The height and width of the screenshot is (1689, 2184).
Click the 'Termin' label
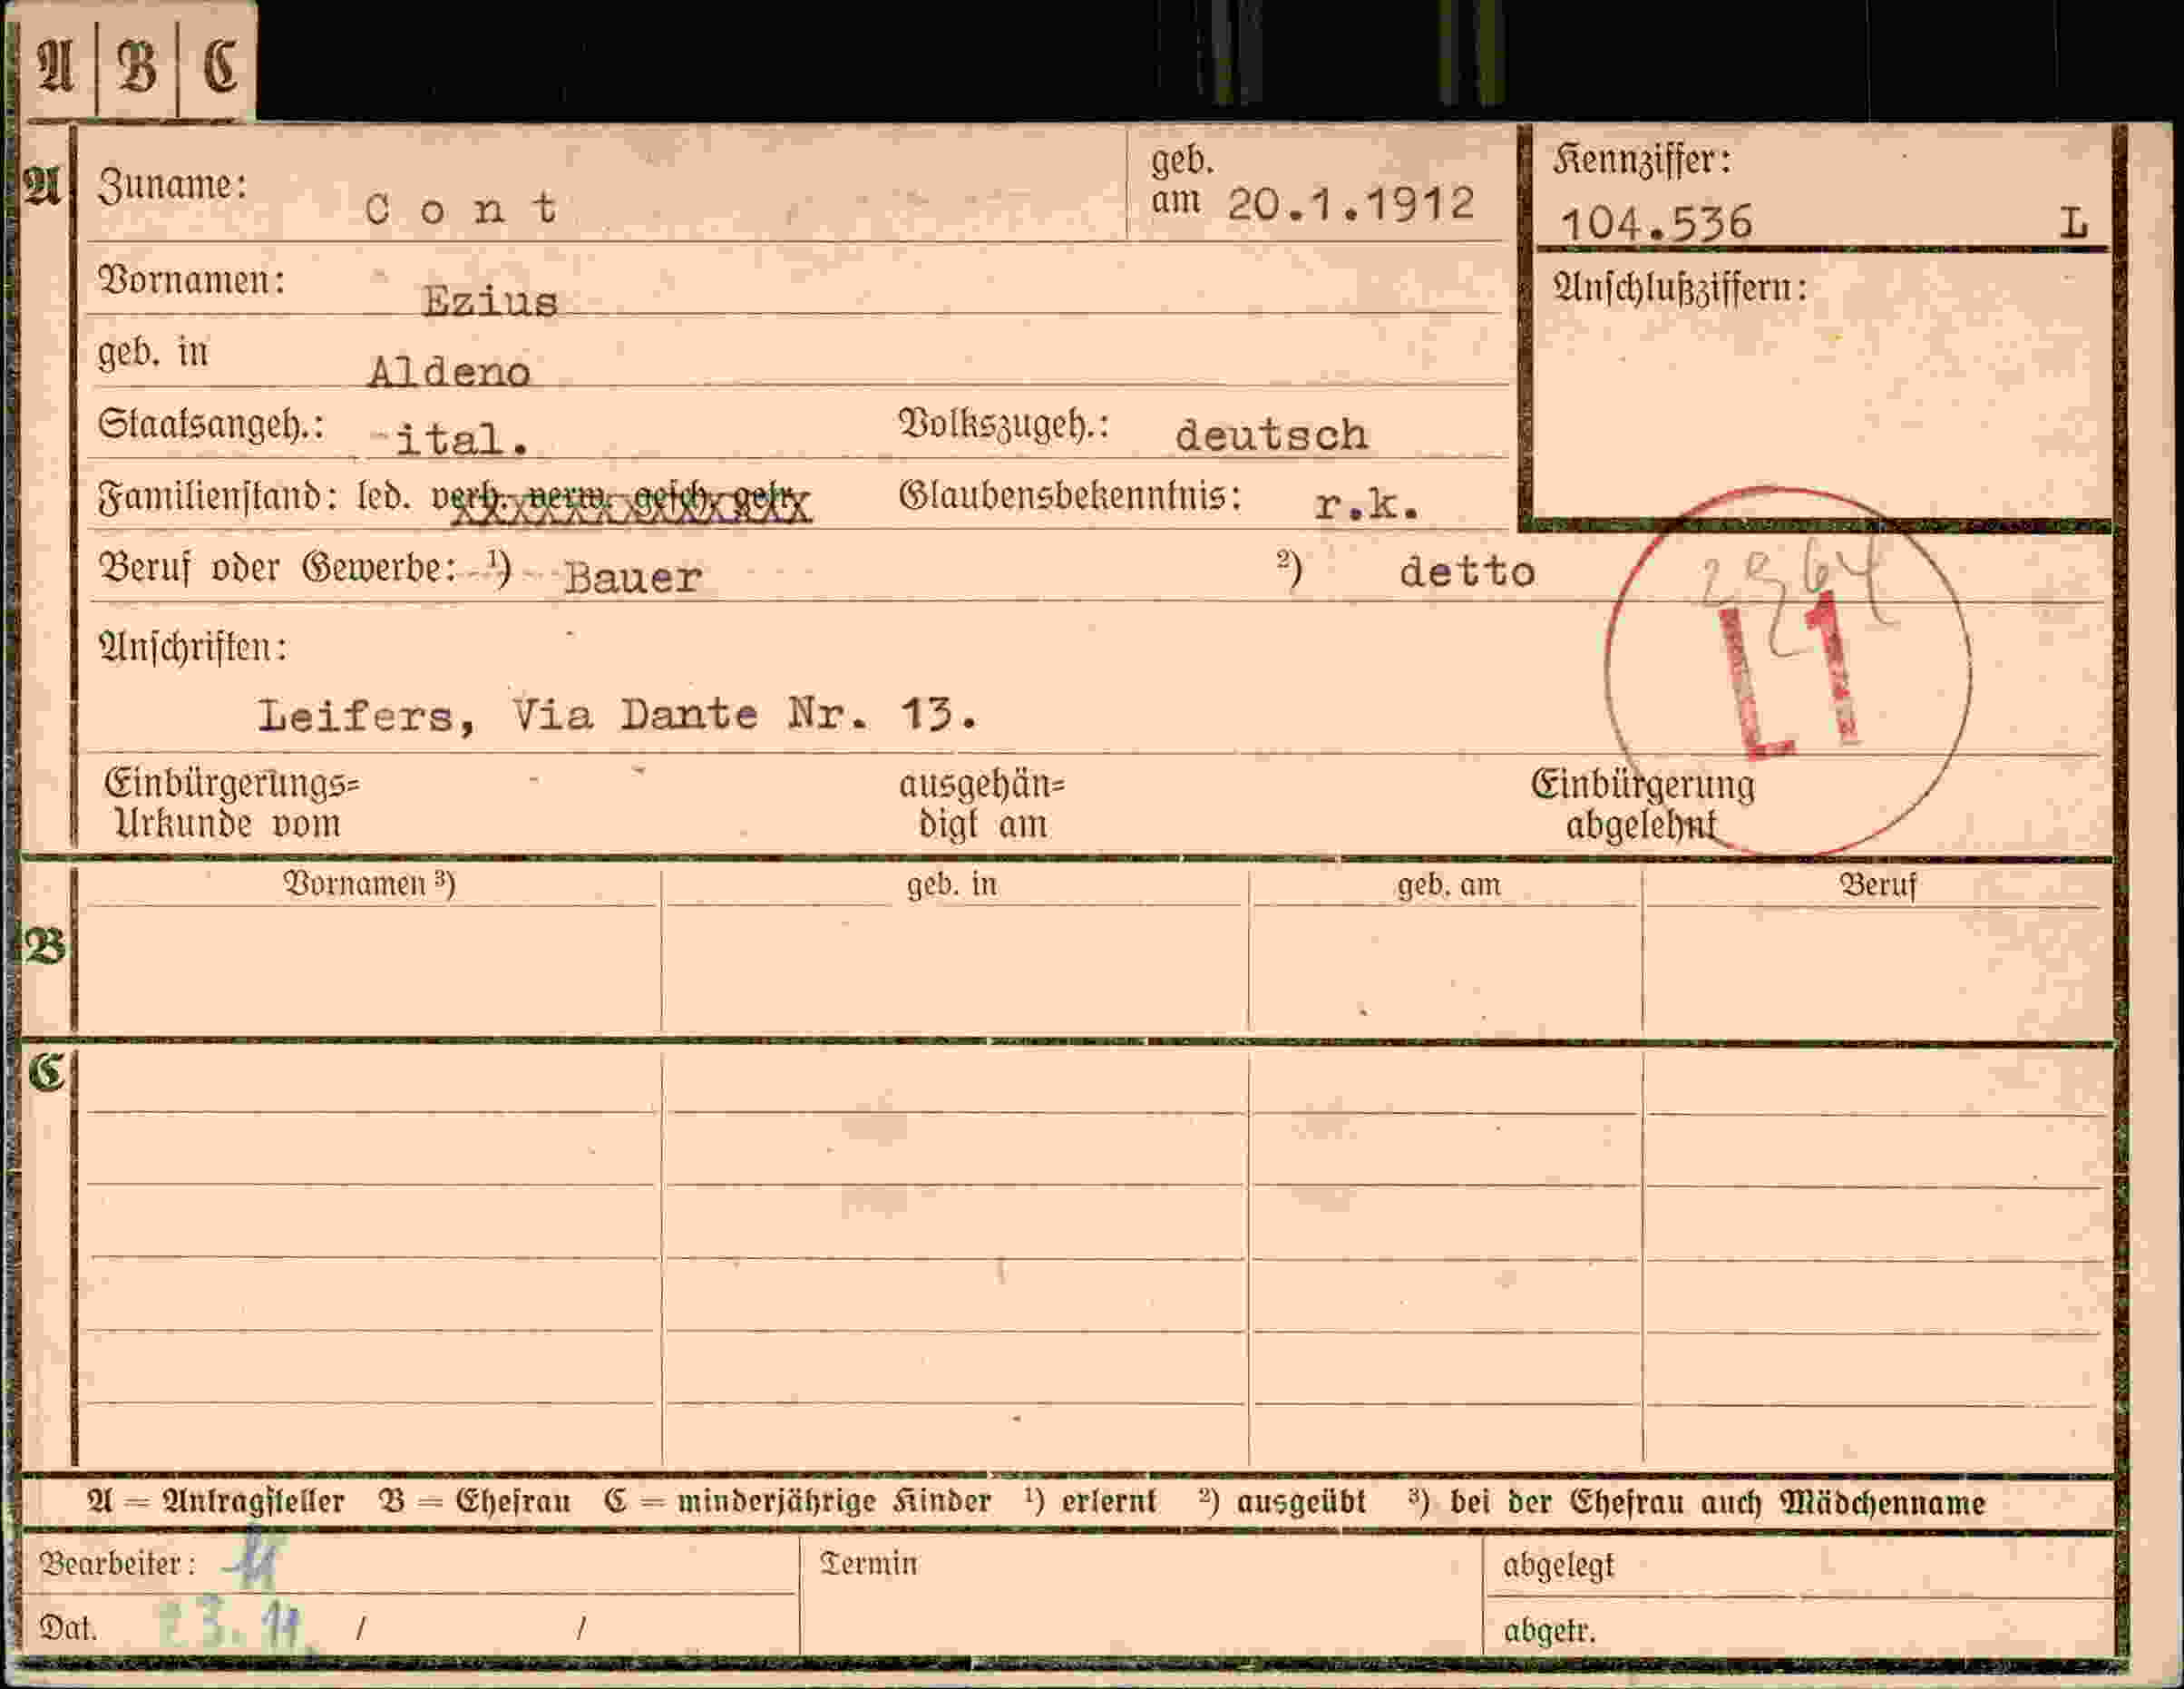pyautogui.click(x=867, y=1564)
